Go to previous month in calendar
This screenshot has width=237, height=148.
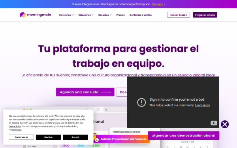coord(167,142)
